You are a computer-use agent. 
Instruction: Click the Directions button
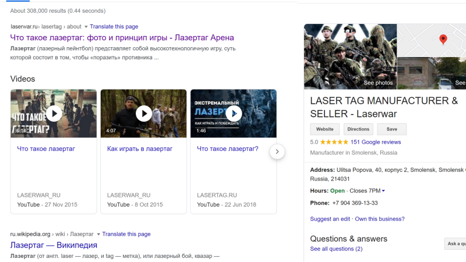click(x=358, y=129)
